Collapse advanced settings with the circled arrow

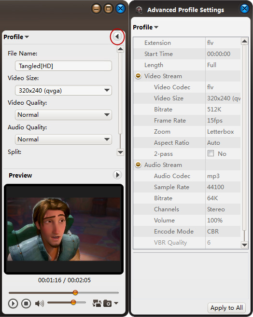point(117,37)
